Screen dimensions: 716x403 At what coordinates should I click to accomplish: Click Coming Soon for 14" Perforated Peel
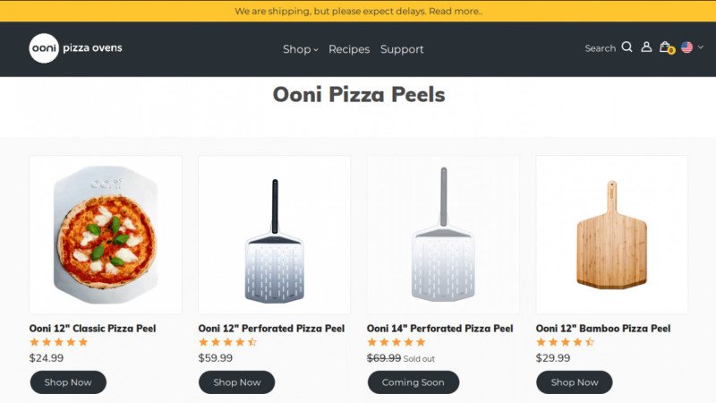[x=413, y=382]
